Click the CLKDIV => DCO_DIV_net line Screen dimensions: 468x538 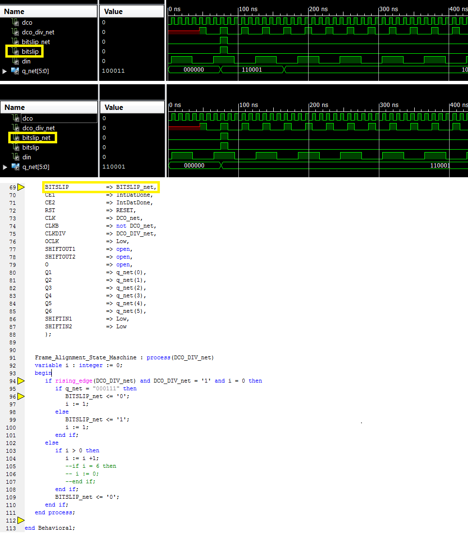point(100,233)
